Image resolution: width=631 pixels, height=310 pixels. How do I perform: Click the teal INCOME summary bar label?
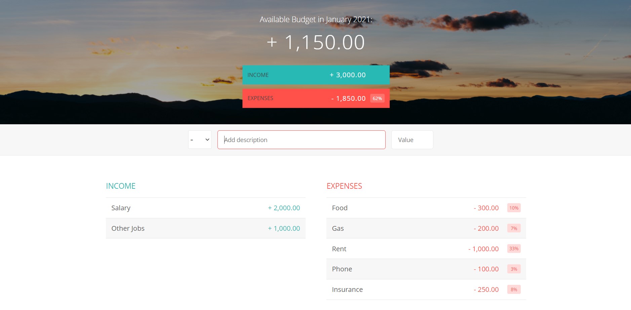pyautogui.click(x=258, y=75)
